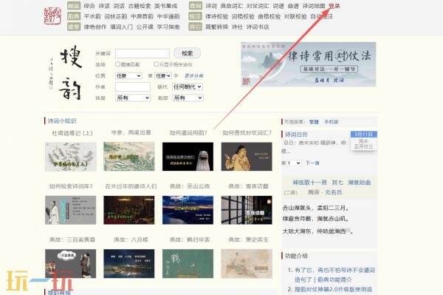Focus the keyword search input field
443x295 pixels.
point(142,53)
